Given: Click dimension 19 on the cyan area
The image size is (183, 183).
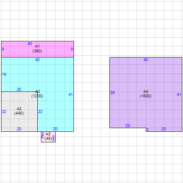Looking at the screenshot, I should (4, 74).
